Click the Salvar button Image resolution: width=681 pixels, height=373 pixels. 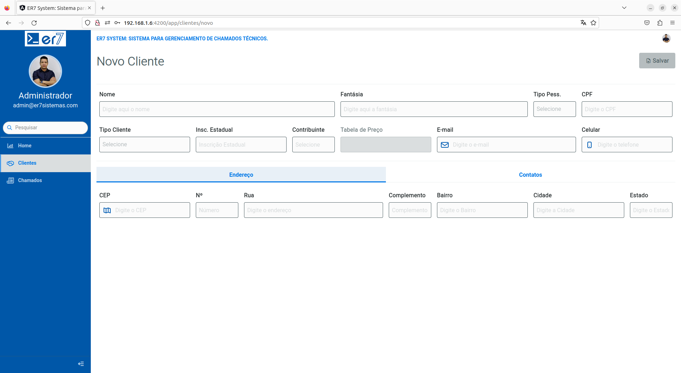click(x=657, y=61)
